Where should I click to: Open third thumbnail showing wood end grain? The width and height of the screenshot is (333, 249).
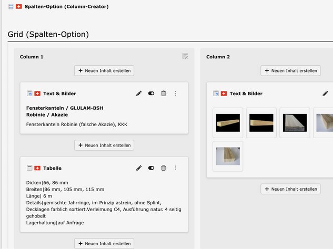click(295, 123)
